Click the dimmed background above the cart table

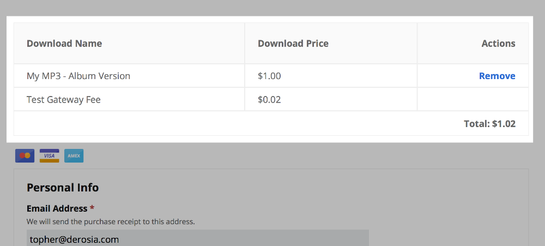coord(272,8)
